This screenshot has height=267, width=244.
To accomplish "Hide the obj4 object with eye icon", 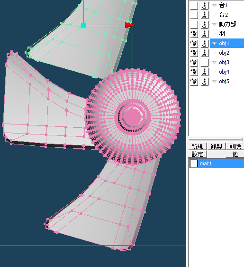I will click(194, 72).
